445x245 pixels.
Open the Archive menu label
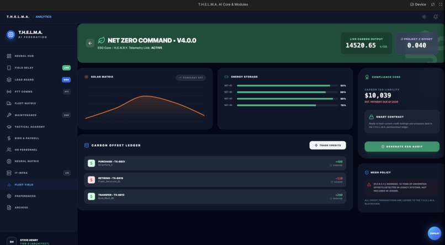(x=22, y=207)
